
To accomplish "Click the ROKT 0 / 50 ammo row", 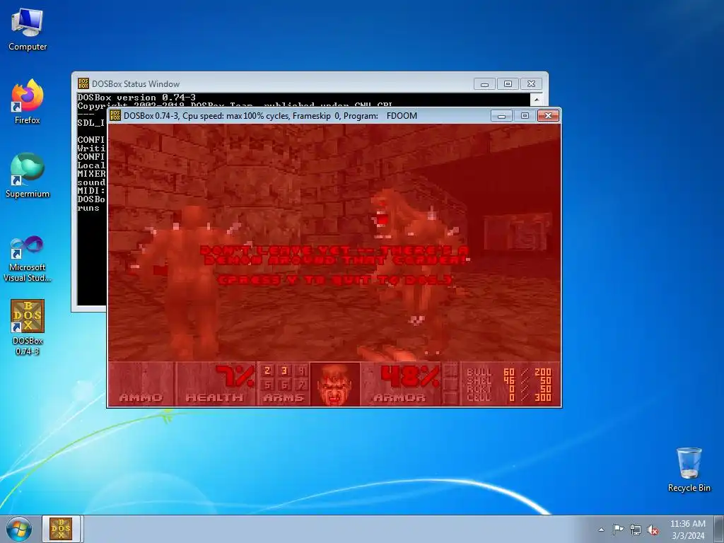I will [x=509, y=390].
